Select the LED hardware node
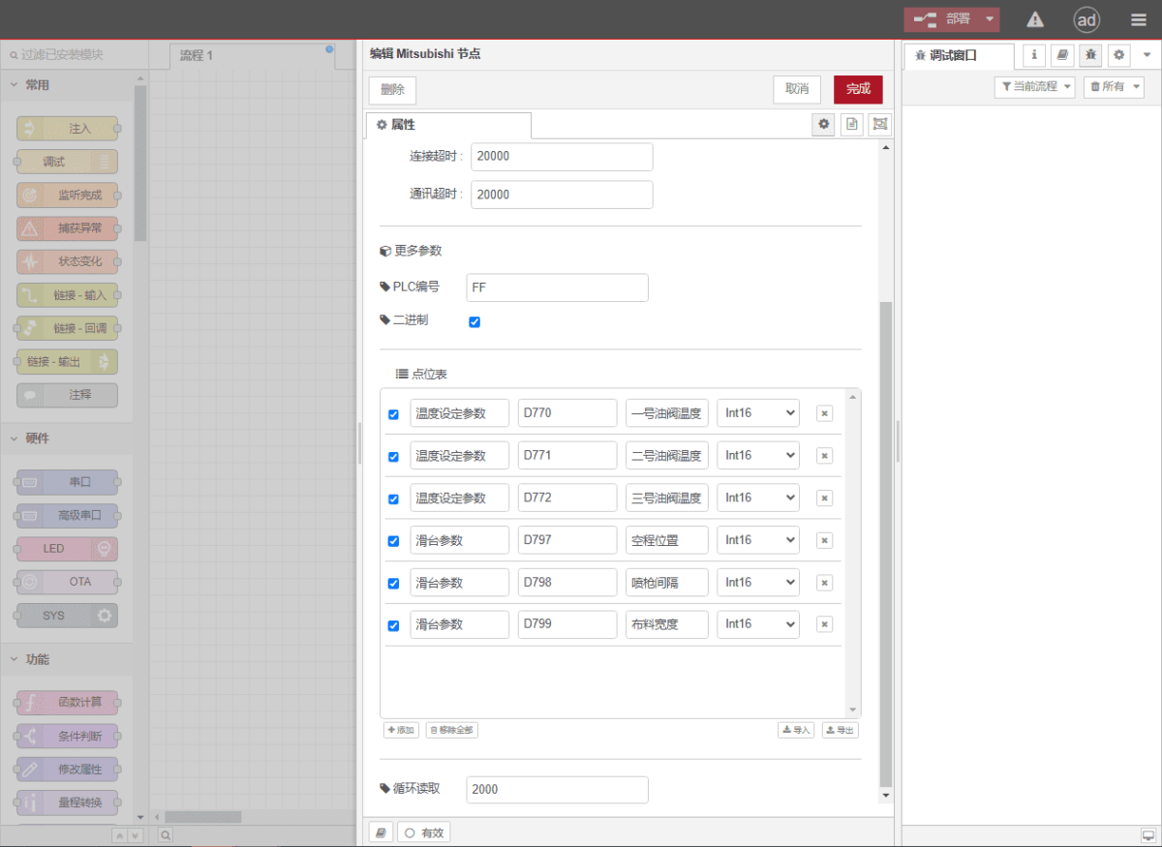 click(66, 549)
